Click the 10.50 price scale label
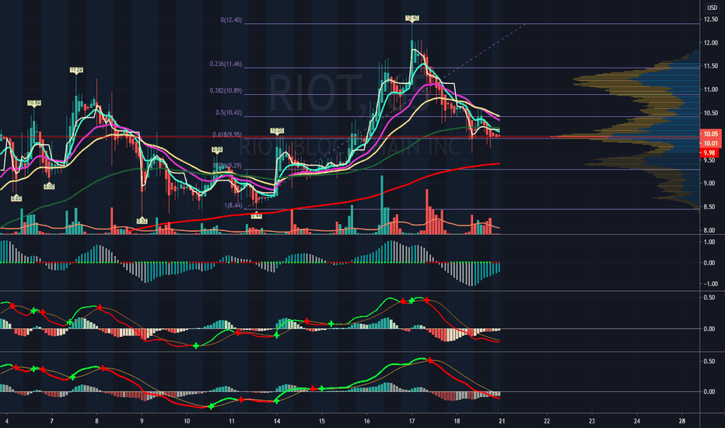The width and height of the screenshot is (725, 428). (711, 113)
